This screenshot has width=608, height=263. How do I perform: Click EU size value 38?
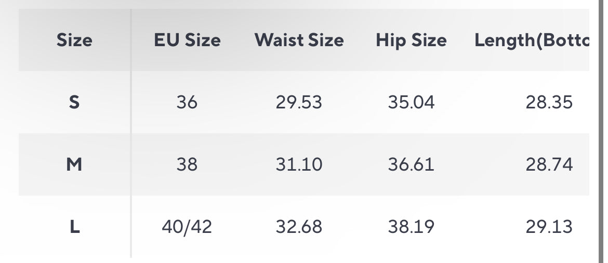tap(187, 164)
